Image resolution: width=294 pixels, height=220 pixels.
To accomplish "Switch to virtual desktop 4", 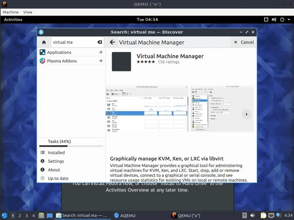I will [34, 216].
